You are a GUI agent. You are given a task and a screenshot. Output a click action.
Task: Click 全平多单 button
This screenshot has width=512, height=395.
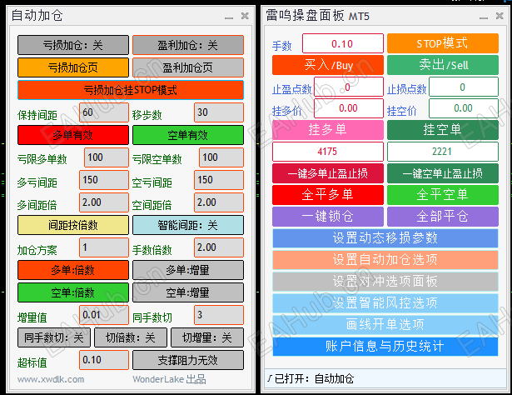[328, 195]
